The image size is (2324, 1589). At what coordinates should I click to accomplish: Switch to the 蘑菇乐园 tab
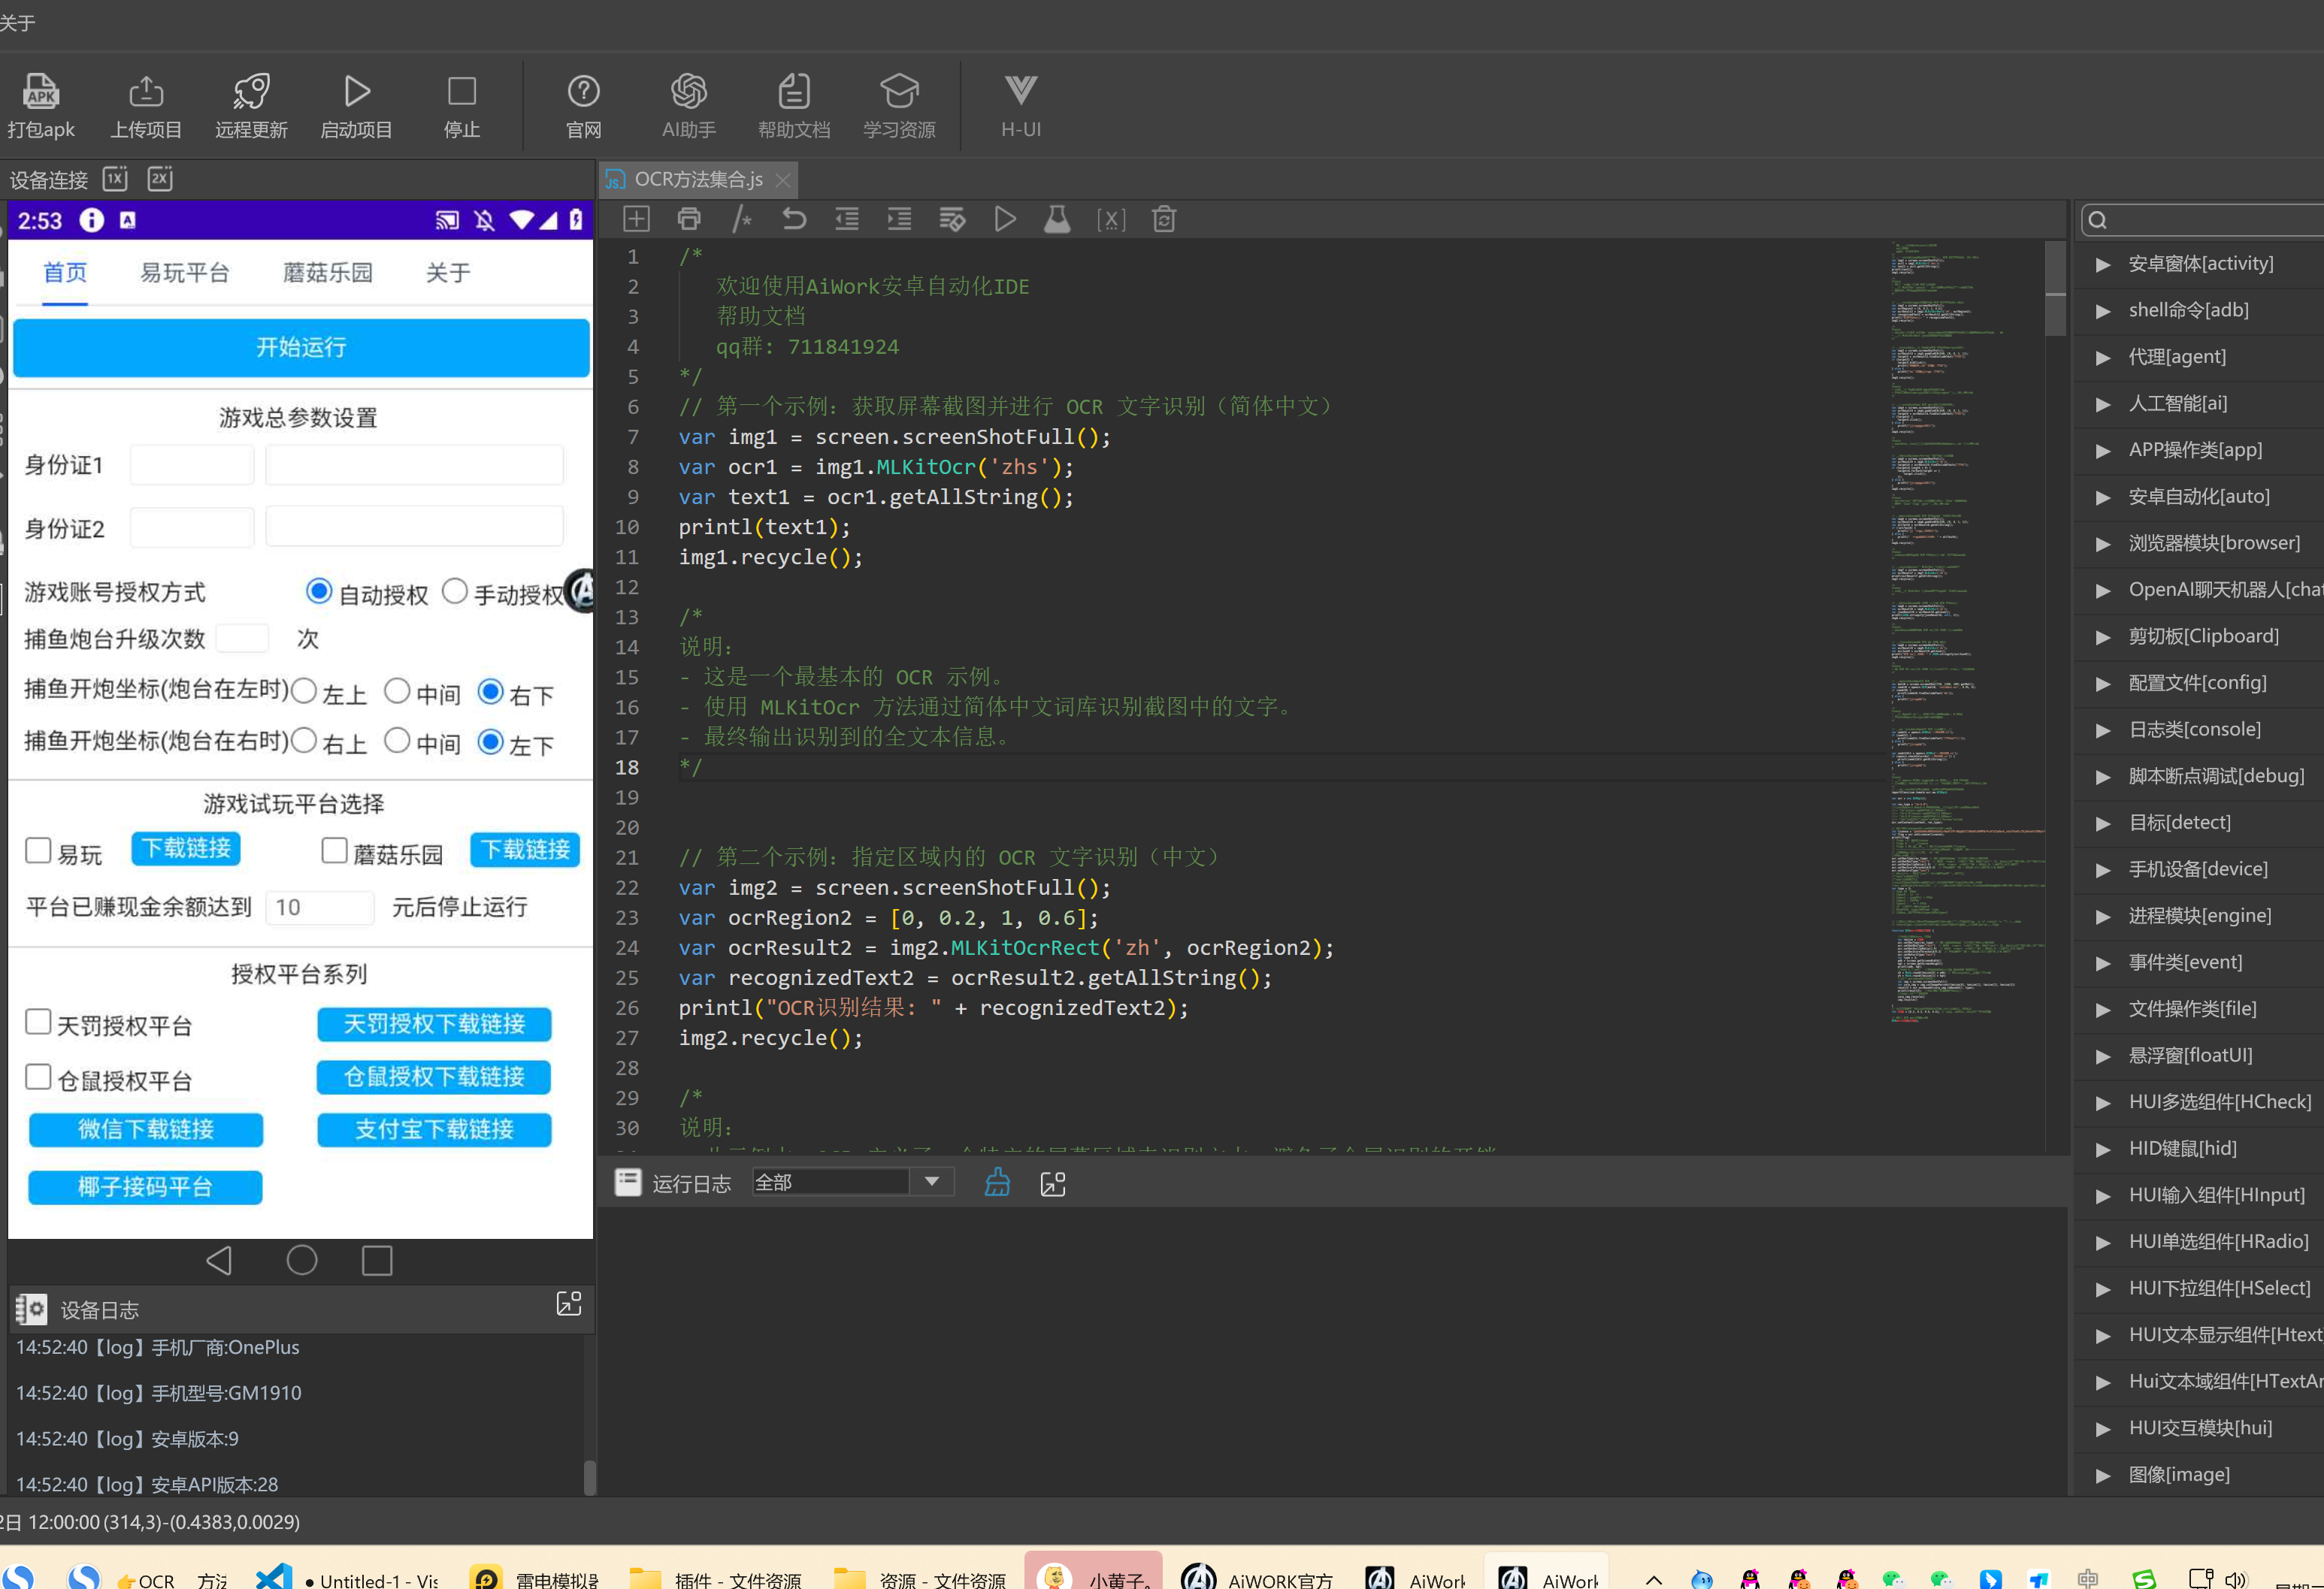[x=328, y=273]
